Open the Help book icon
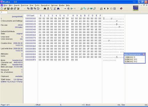 (121, 9)
